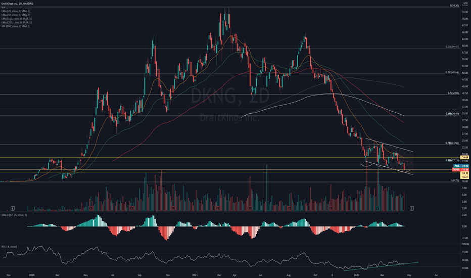Click the 2021 label on time axis

click(x=195, y=275)
